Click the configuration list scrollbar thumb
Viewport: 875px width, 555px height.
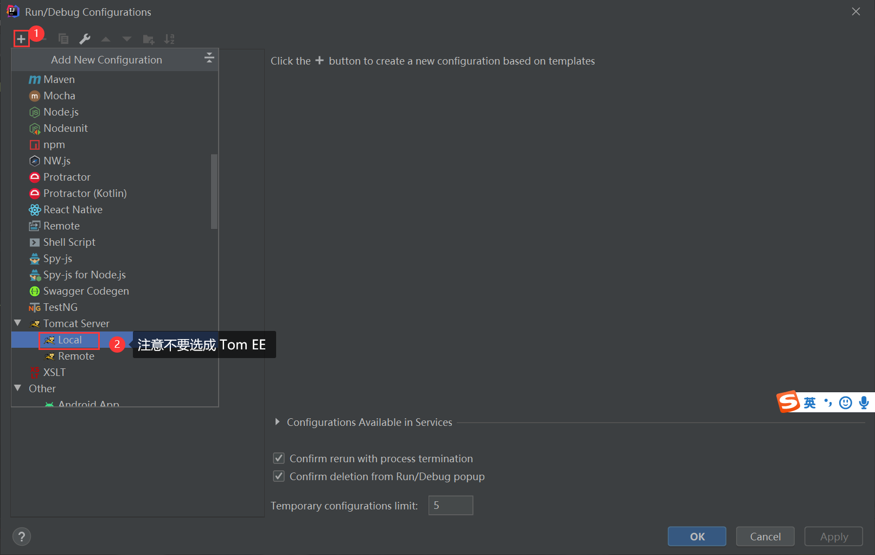pyautogui.click(x=214, y=192)
